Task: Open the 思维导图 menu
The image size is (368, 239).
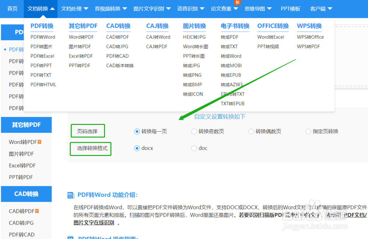Action: click(255, 8)
